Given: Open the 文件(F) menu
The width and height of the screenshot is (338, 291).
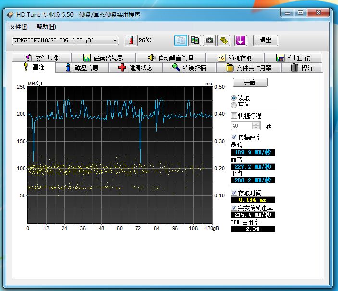Looking at the screenshot, I should [19, 27].
